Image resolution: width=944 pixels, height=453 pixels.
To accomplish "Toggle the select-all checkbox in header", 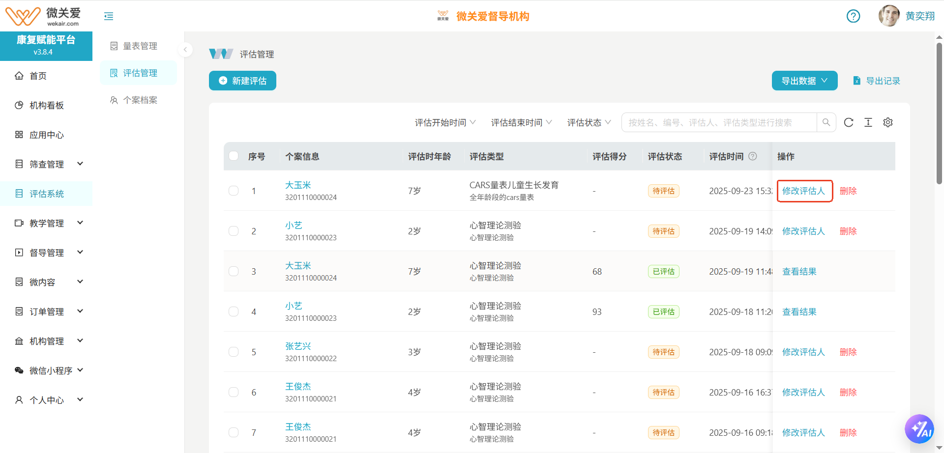I will pyautogui.click(x=234, y=156).
